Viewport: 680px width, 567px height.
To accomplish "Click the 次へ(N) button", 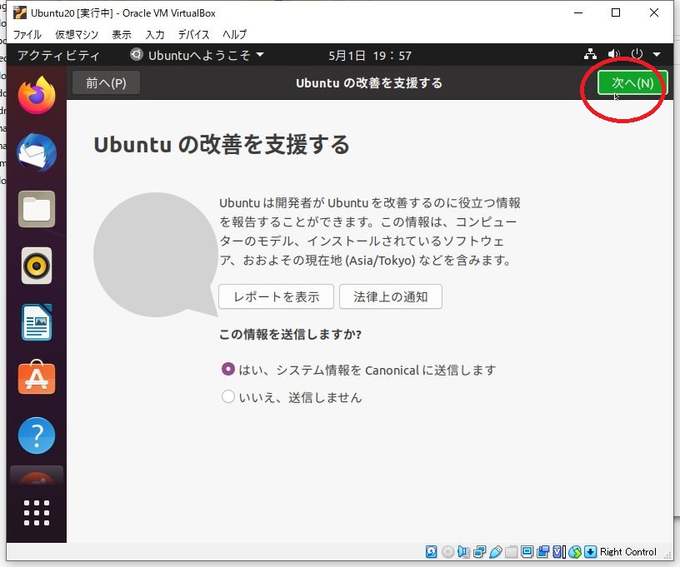I will tap(632, 82).
